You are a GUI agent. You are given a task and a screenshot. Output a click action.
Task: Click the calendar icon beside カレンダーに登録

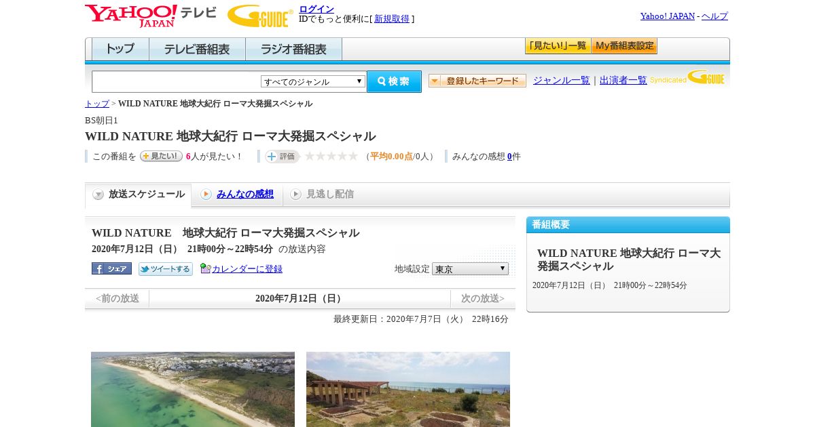(x=206, y=268)
